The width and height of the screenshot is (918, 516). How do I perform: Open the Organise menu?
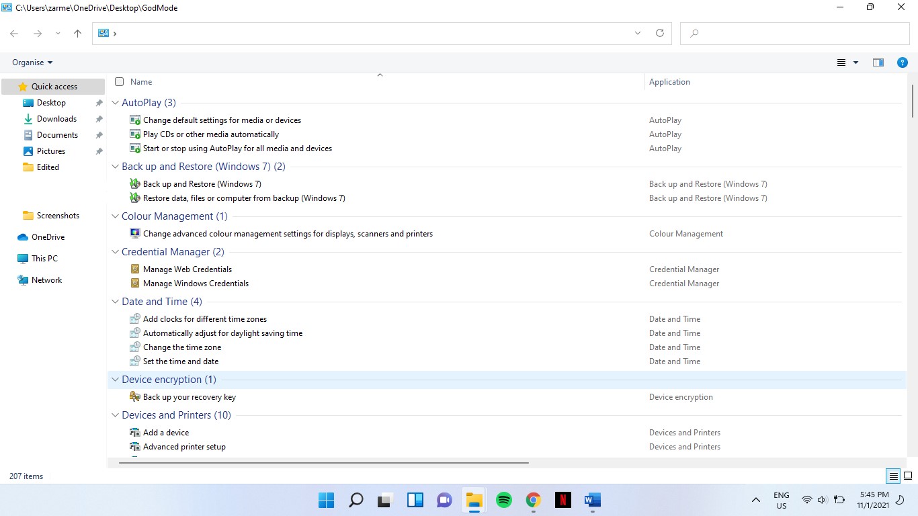tap(32, 62)
